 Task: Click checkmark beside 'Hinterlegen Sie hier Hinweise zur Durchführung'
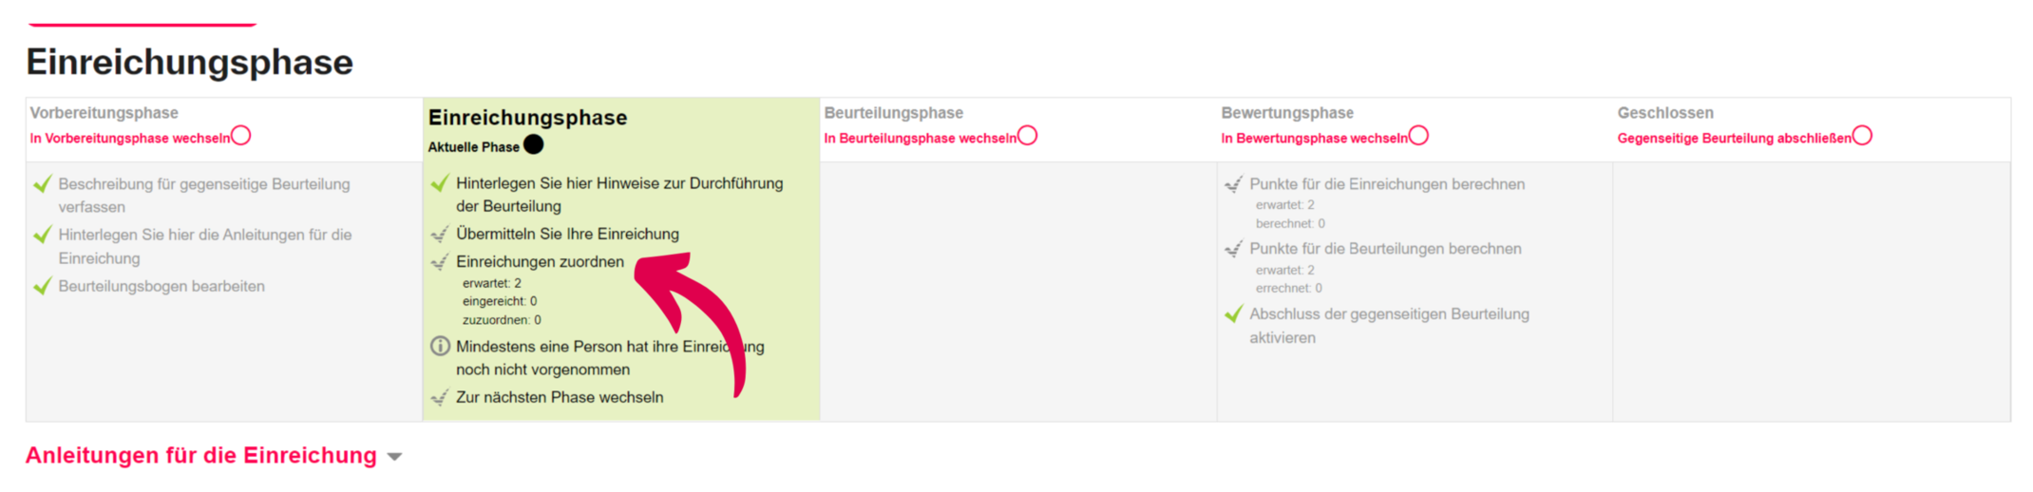pyautogui.click(x=440, y=183)
